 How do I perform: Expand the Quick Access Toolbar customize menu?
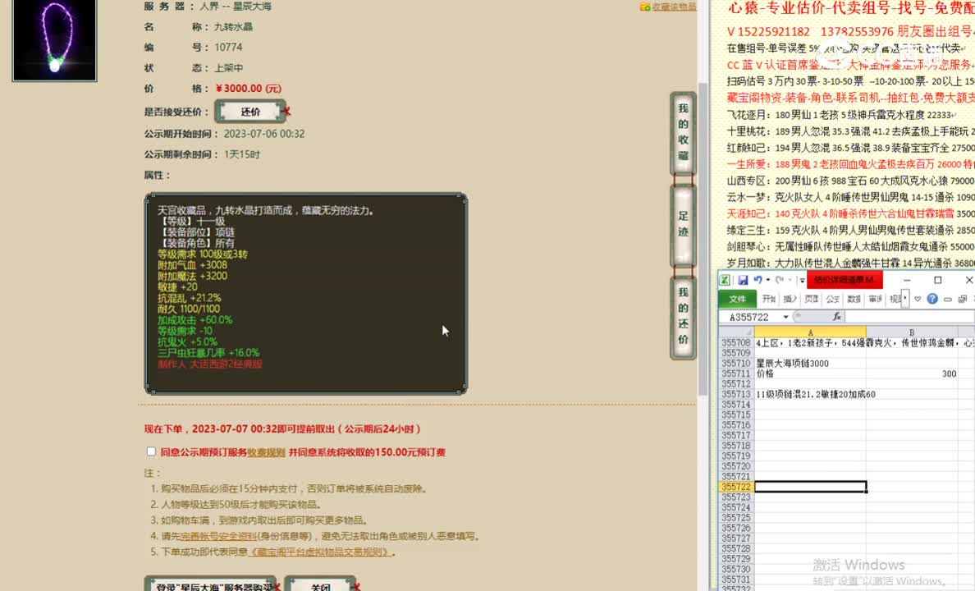click(802, 280)
